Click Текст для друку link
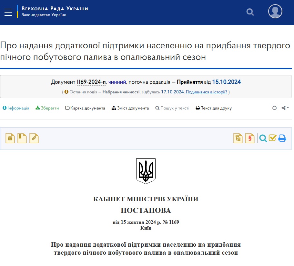 [214, 108]
